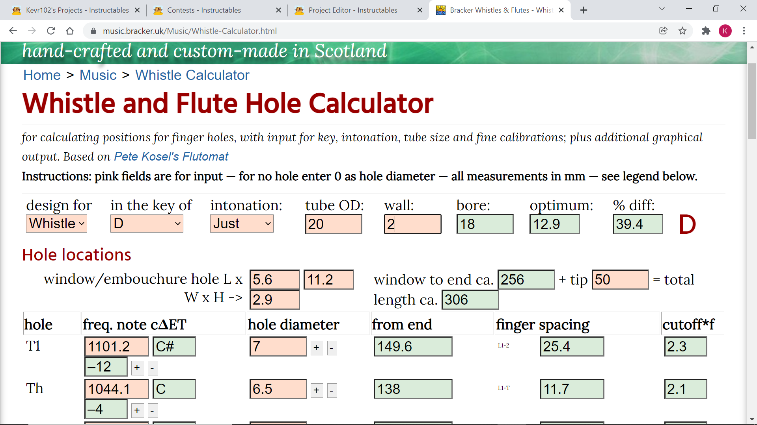Click the tab search chevron
The height and width of the screenshot is (425, 757).
(662, 9)
